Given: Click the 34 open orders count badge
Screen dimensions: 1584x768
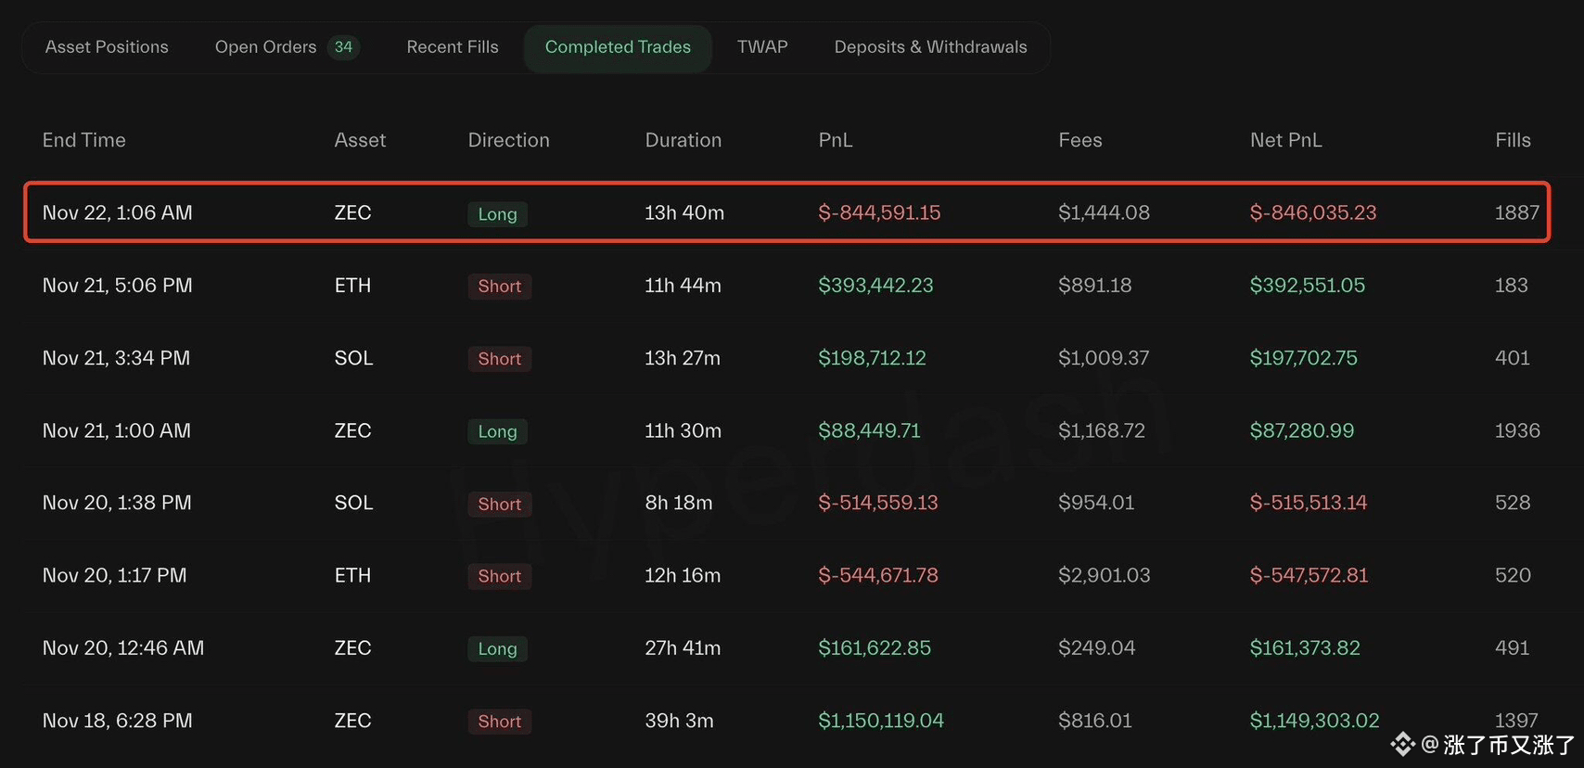Looking at the screenshot, I should click(x=343, y=47).
